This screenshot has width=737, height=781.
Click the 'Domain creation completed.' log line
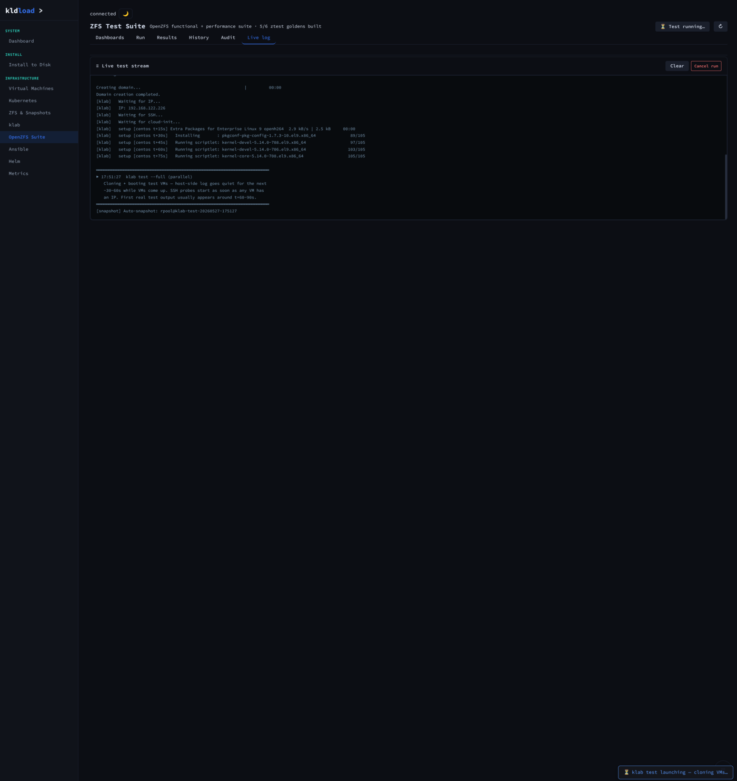pos(128,94)
